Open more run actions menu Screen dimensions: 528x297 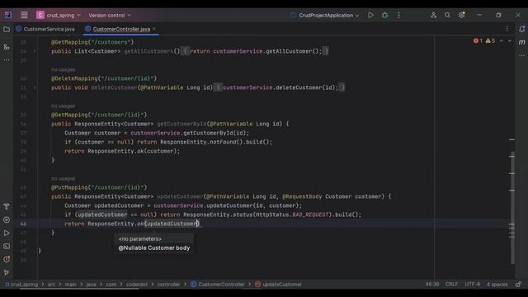pos(398,15)
